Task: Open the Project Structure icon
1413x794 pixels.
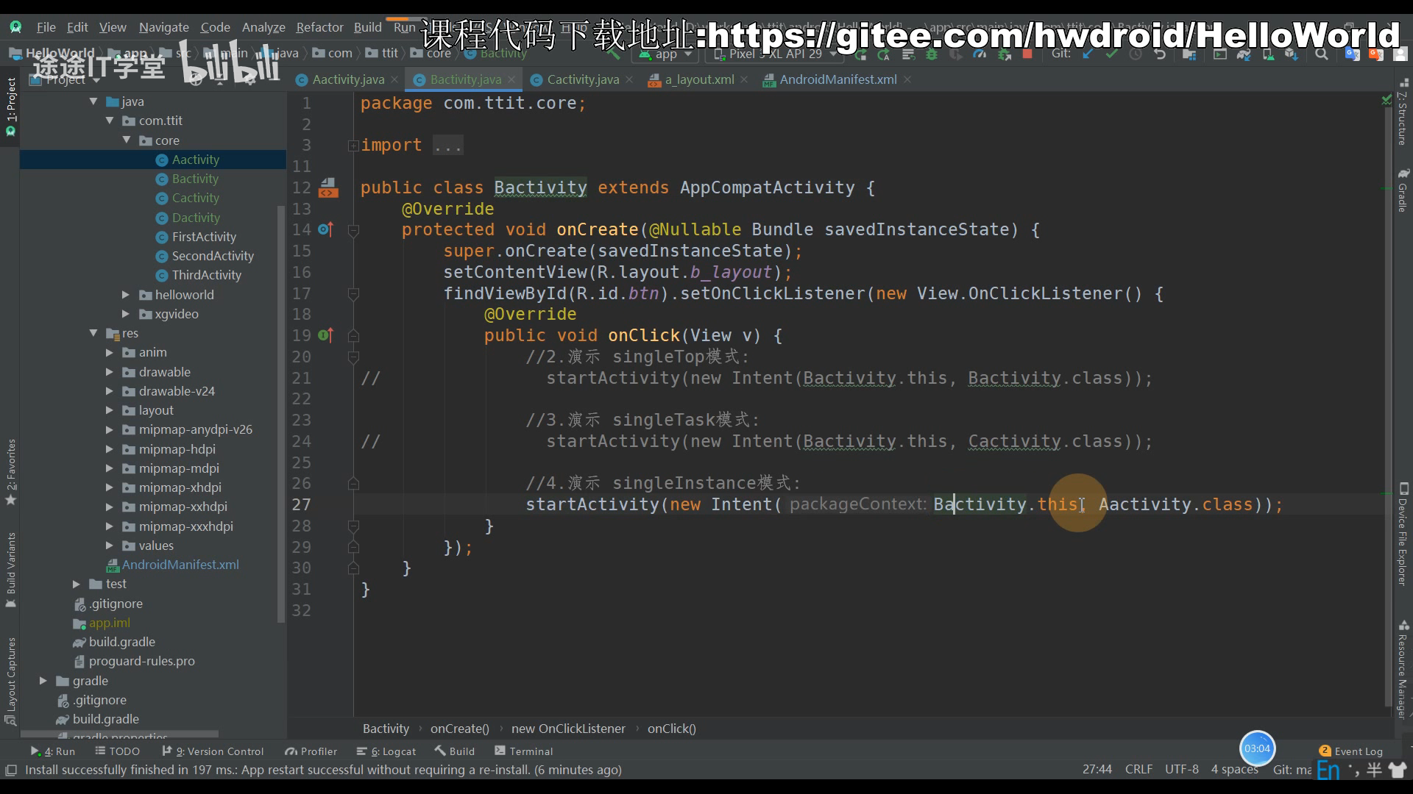Action: pyautogui.click(x=1189, y=54)
